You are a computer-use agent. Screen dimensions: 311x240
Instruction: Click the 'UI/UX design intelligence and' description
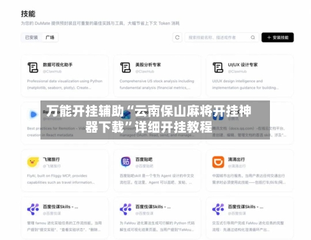[246, 84]
